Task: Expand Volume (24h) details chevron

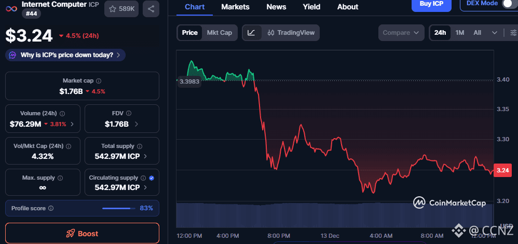Action: (72, 125)
